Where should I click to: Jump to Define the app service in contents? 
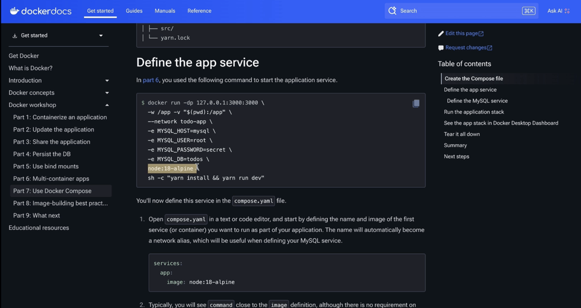tap(470, 89)
